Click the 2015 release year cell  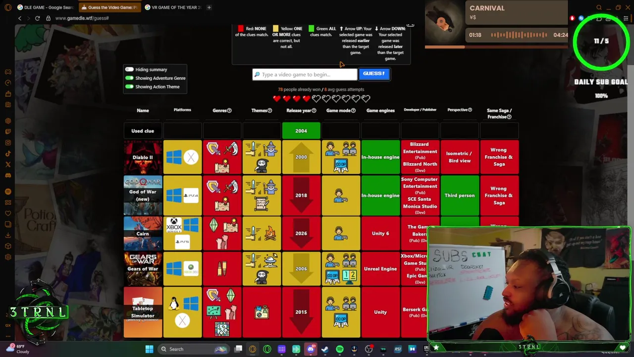[301, 312]
